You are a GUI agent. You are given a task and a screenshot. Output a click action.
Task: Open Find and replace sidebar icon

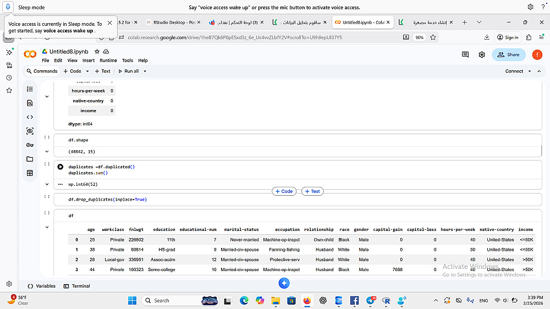click(x=30, y=103)
